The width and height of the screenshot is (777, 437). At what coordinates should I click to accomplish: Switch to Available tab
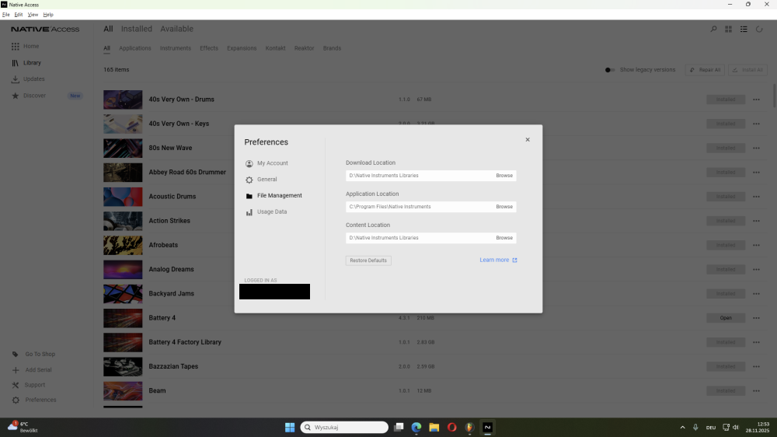176,29
